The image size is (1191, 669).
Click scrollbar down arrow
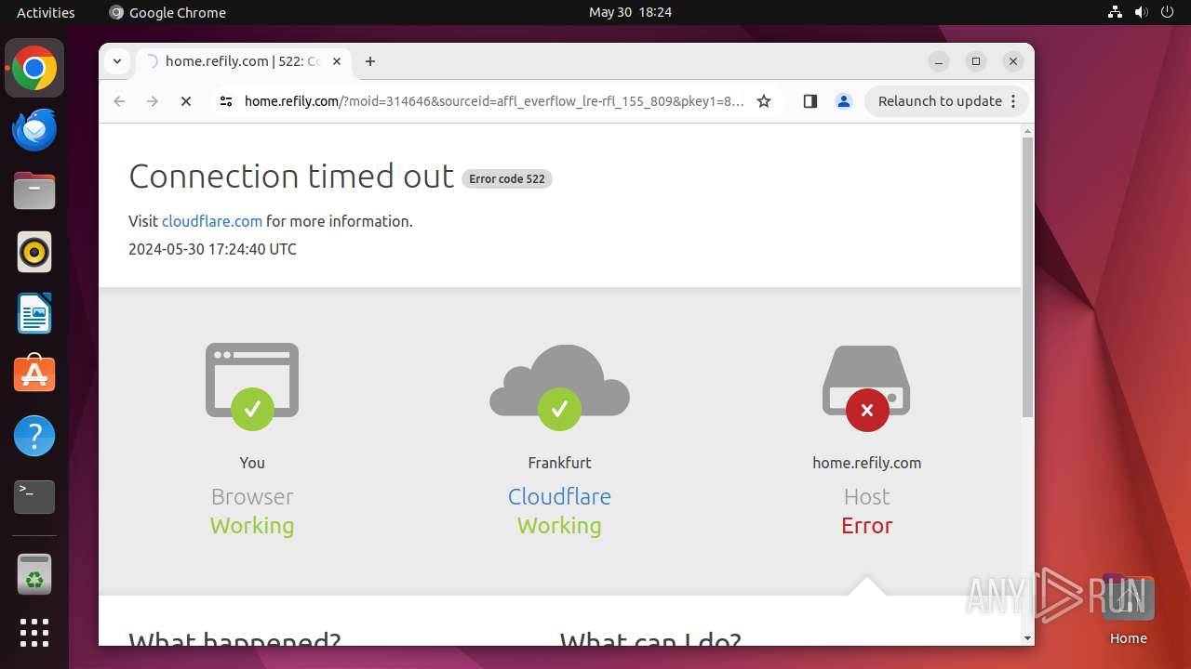tap(1027, 638)
